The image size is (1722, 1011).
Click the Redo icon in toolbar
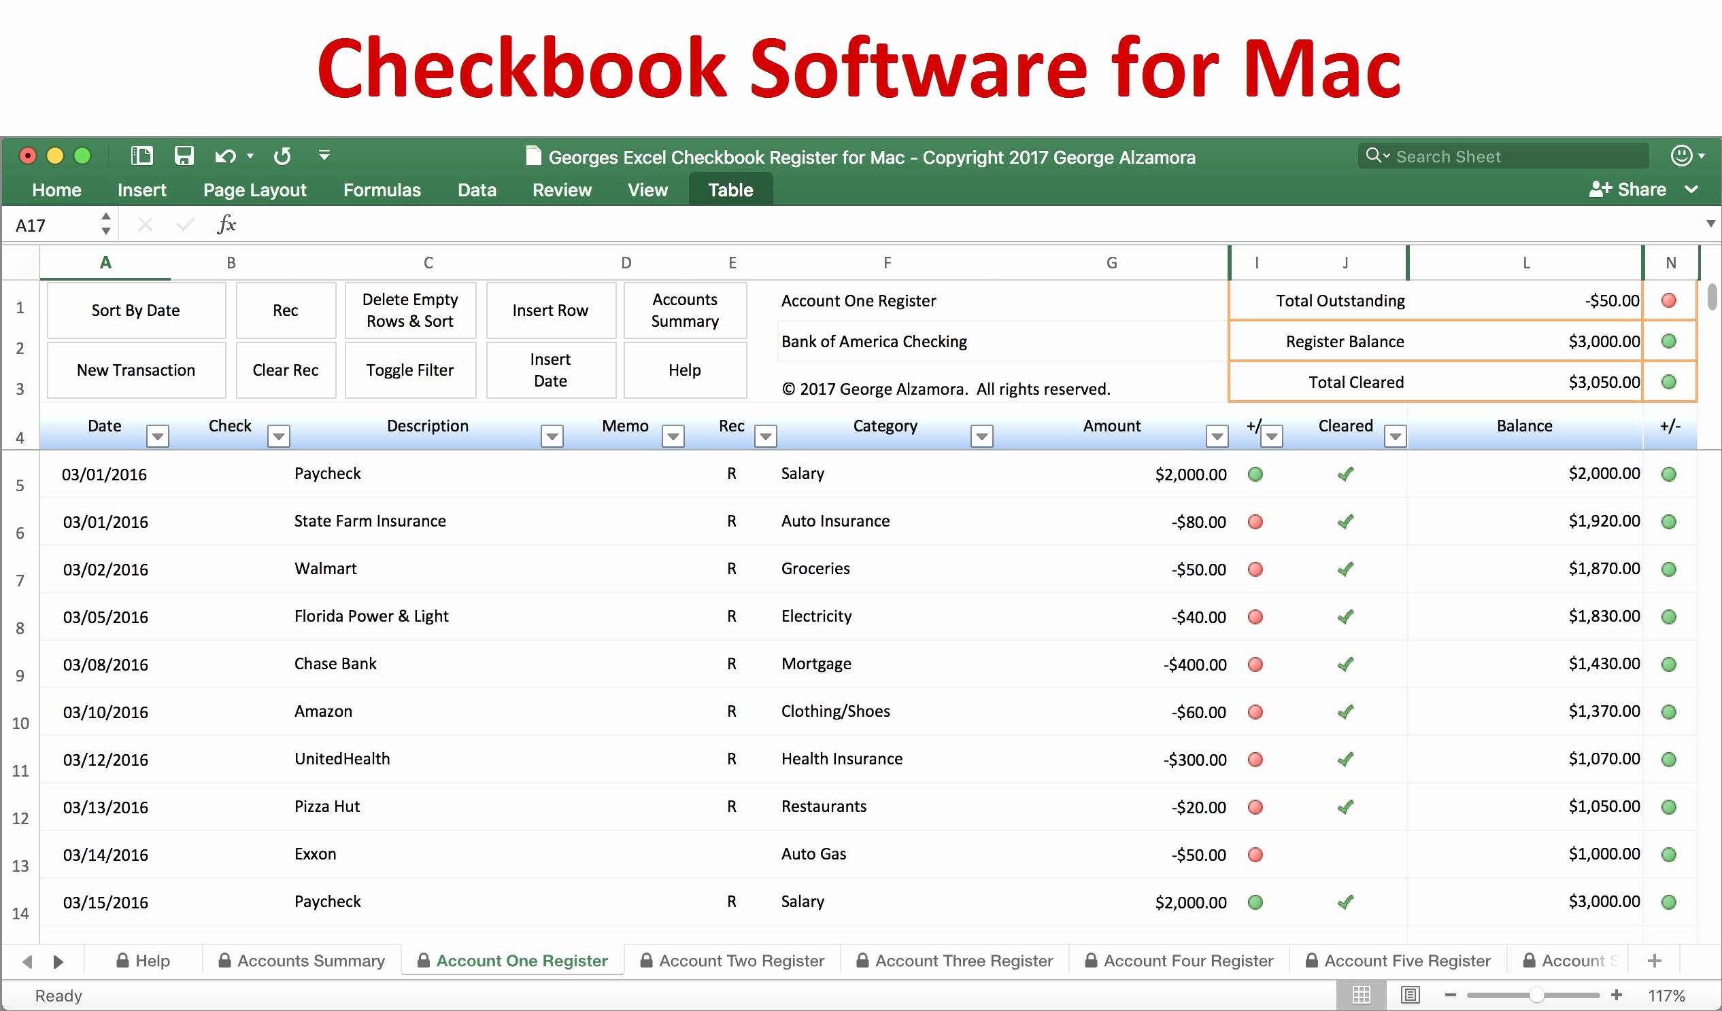282,156
